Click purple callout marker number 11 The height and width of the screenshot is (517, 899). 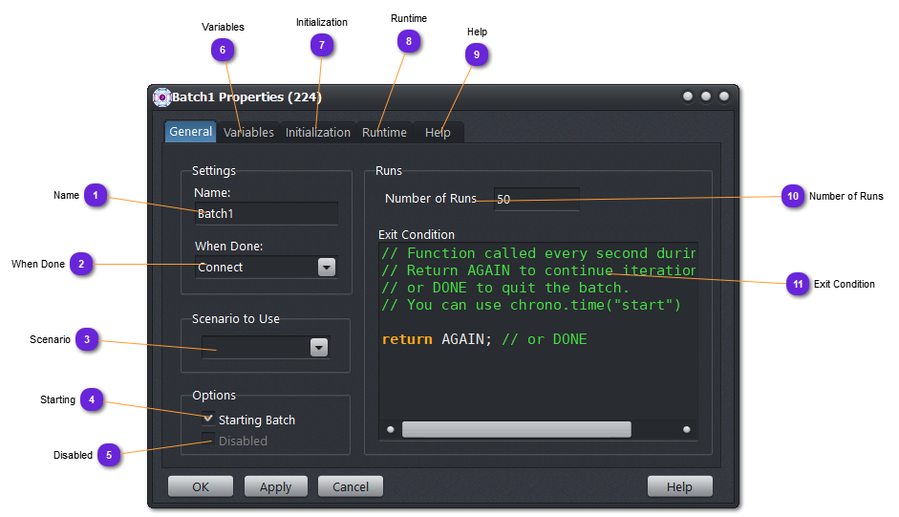pos(797,284)
